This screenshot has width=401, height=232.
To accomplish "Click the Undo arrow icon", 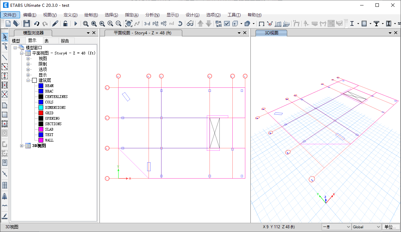I will pos(36,23).
